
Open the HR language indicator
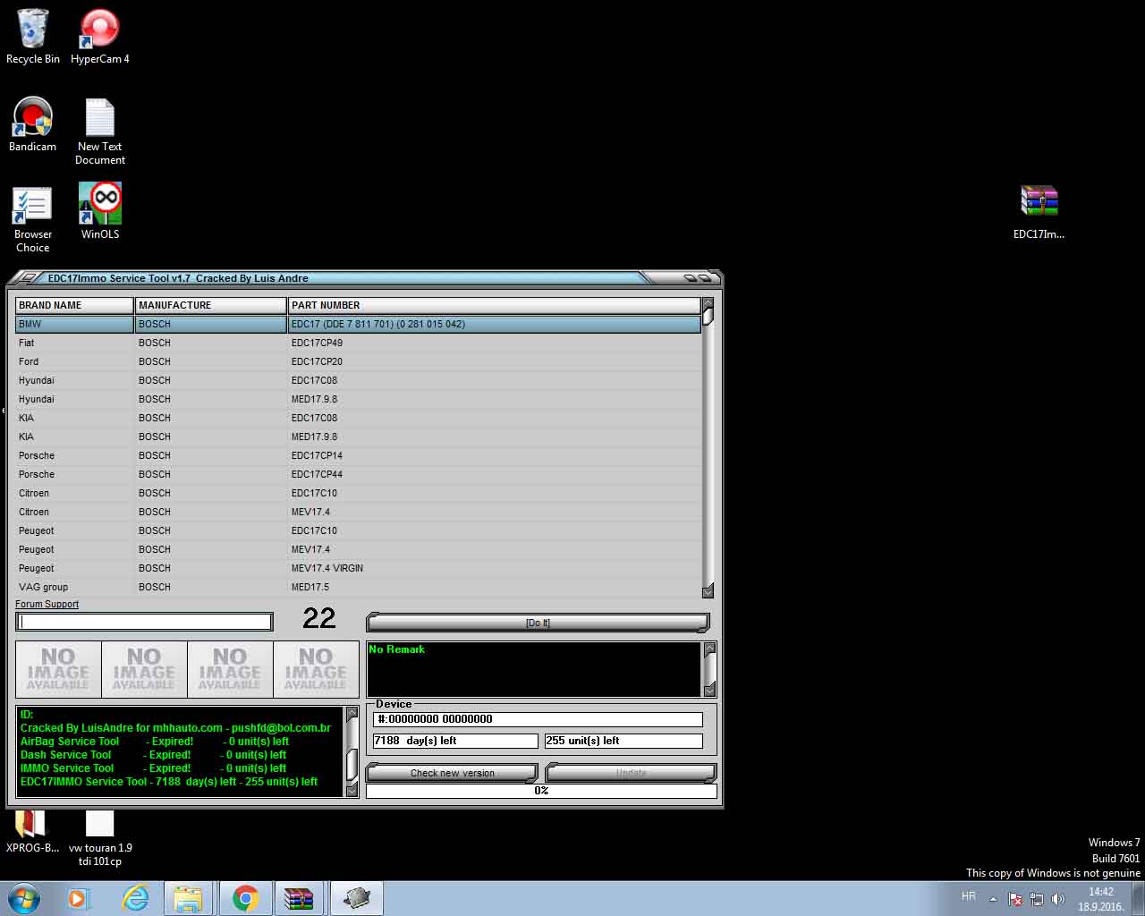969,896
